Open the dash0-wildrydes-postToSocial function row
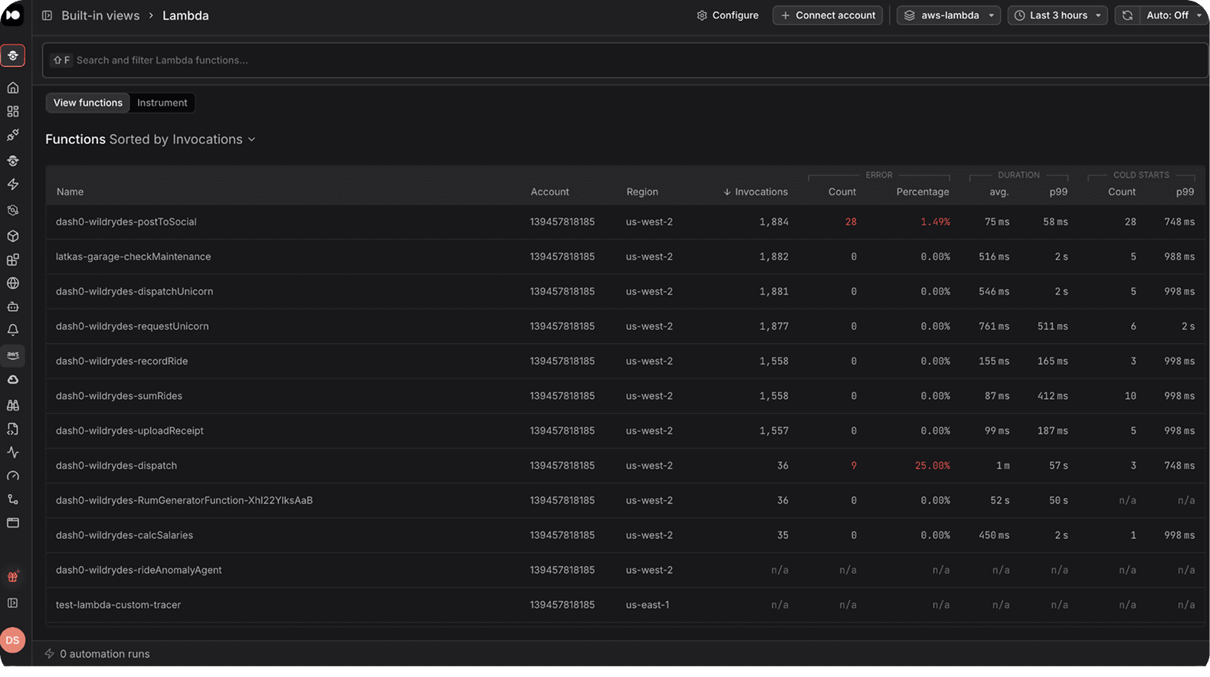This screenshot has height=677, width=1210. tap(625, 222)
